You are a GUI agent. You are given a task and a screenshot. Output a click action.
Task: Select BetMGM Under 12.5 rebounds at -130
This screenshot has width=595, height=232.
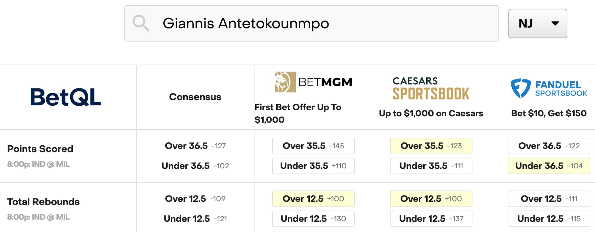coord(313,219)
